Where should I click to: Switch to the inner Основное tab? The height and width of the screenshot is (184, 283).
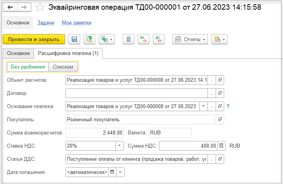pos(18,53)
